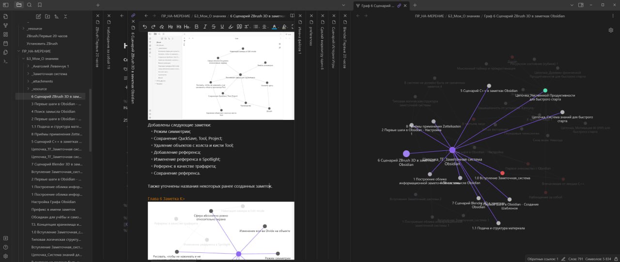Viewport: 620px width, 262px height.
Task: Open graph view from the ribbon
Action: click(x=5, y=25)
